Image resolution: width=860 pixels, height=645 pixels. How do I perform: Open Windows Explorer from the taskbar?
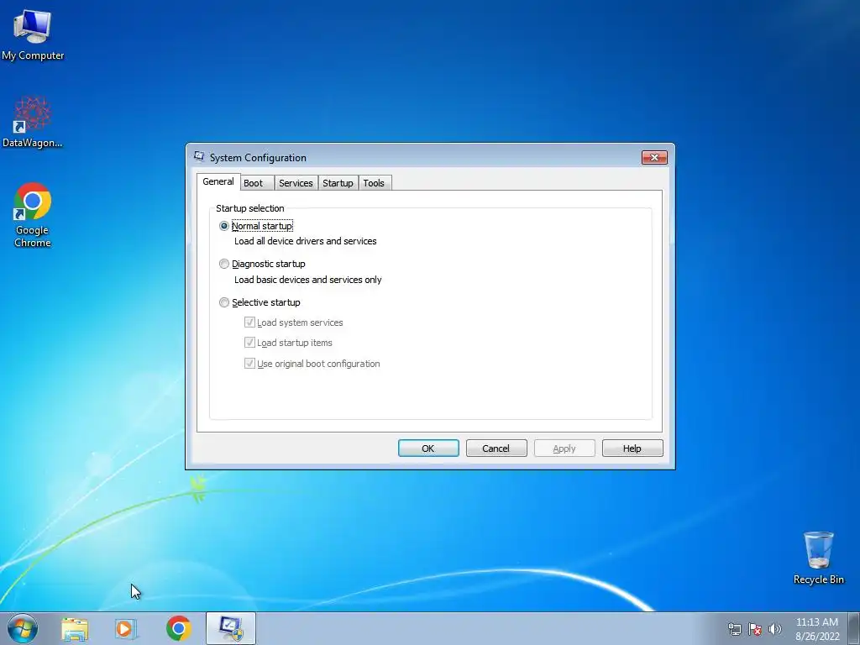point(75,629)
